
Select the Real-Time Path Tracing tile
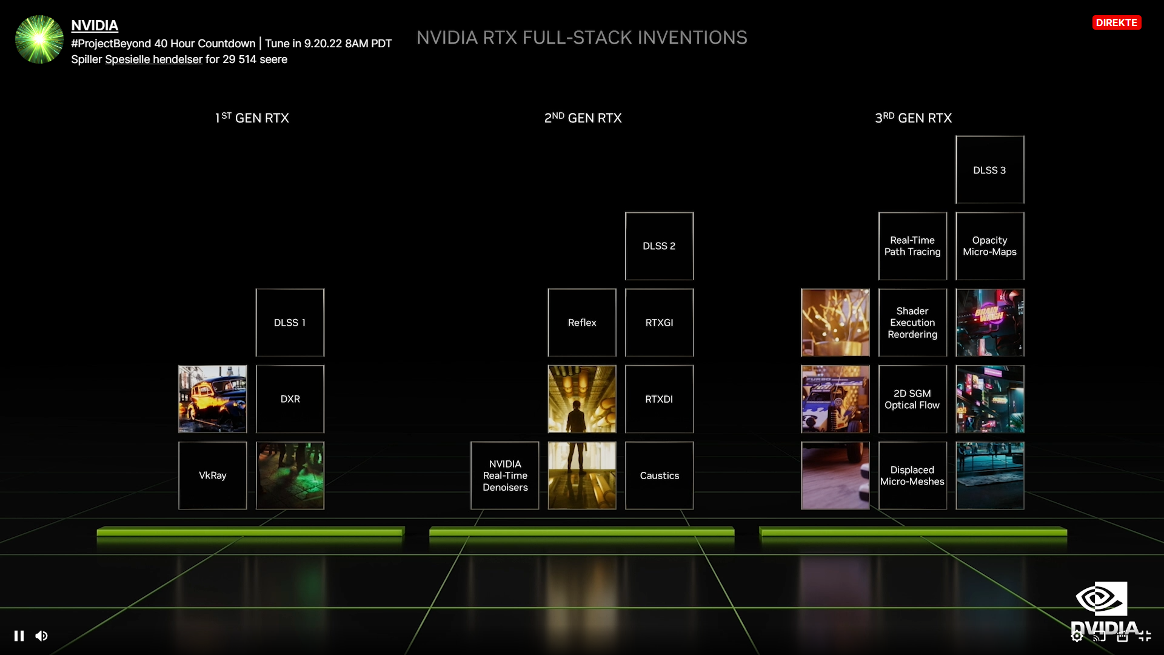tap(912, 246)
